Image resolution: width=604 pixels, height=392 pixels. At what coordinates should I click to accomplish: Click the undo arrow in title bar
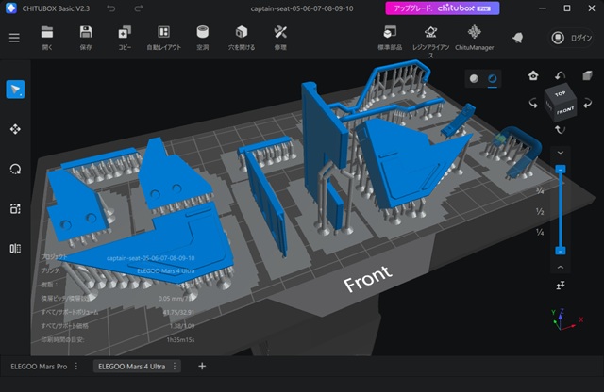111,8
